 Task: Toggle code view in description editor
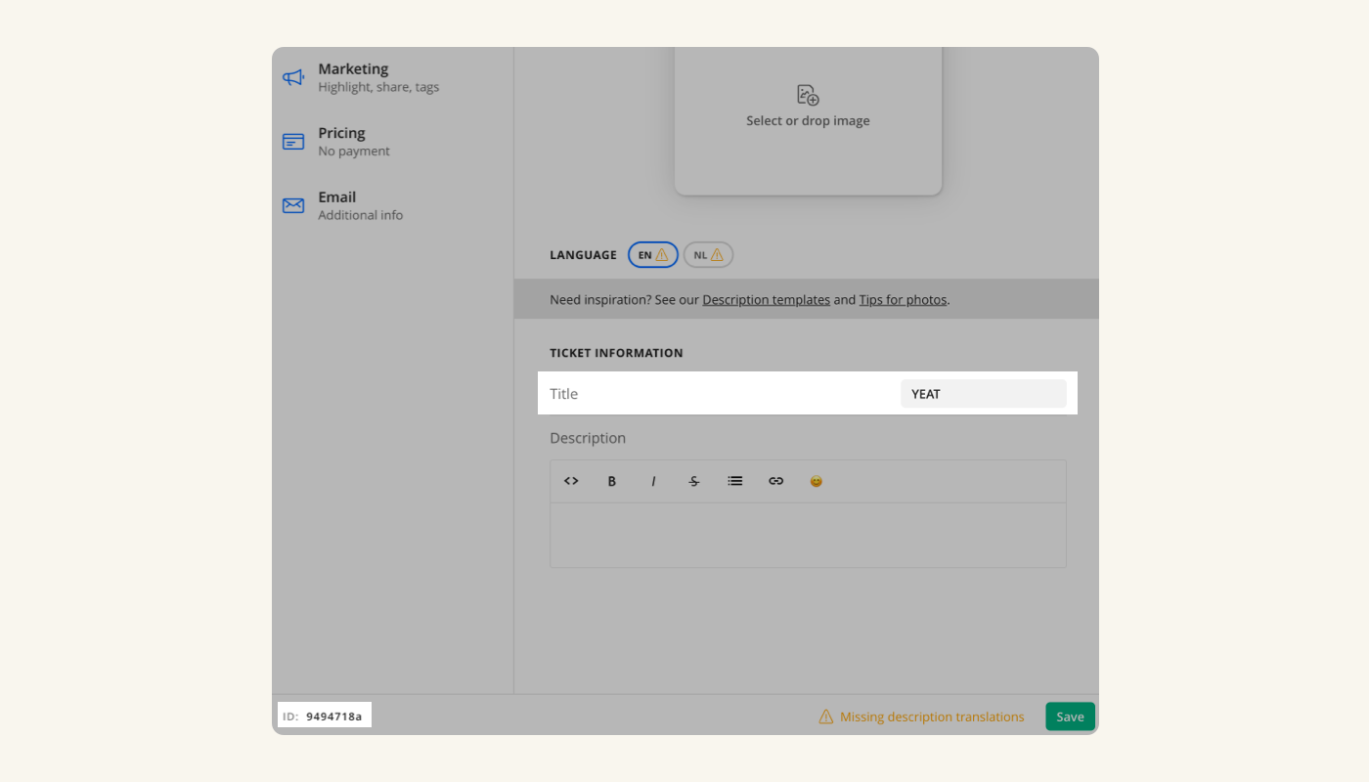[571, 481]
